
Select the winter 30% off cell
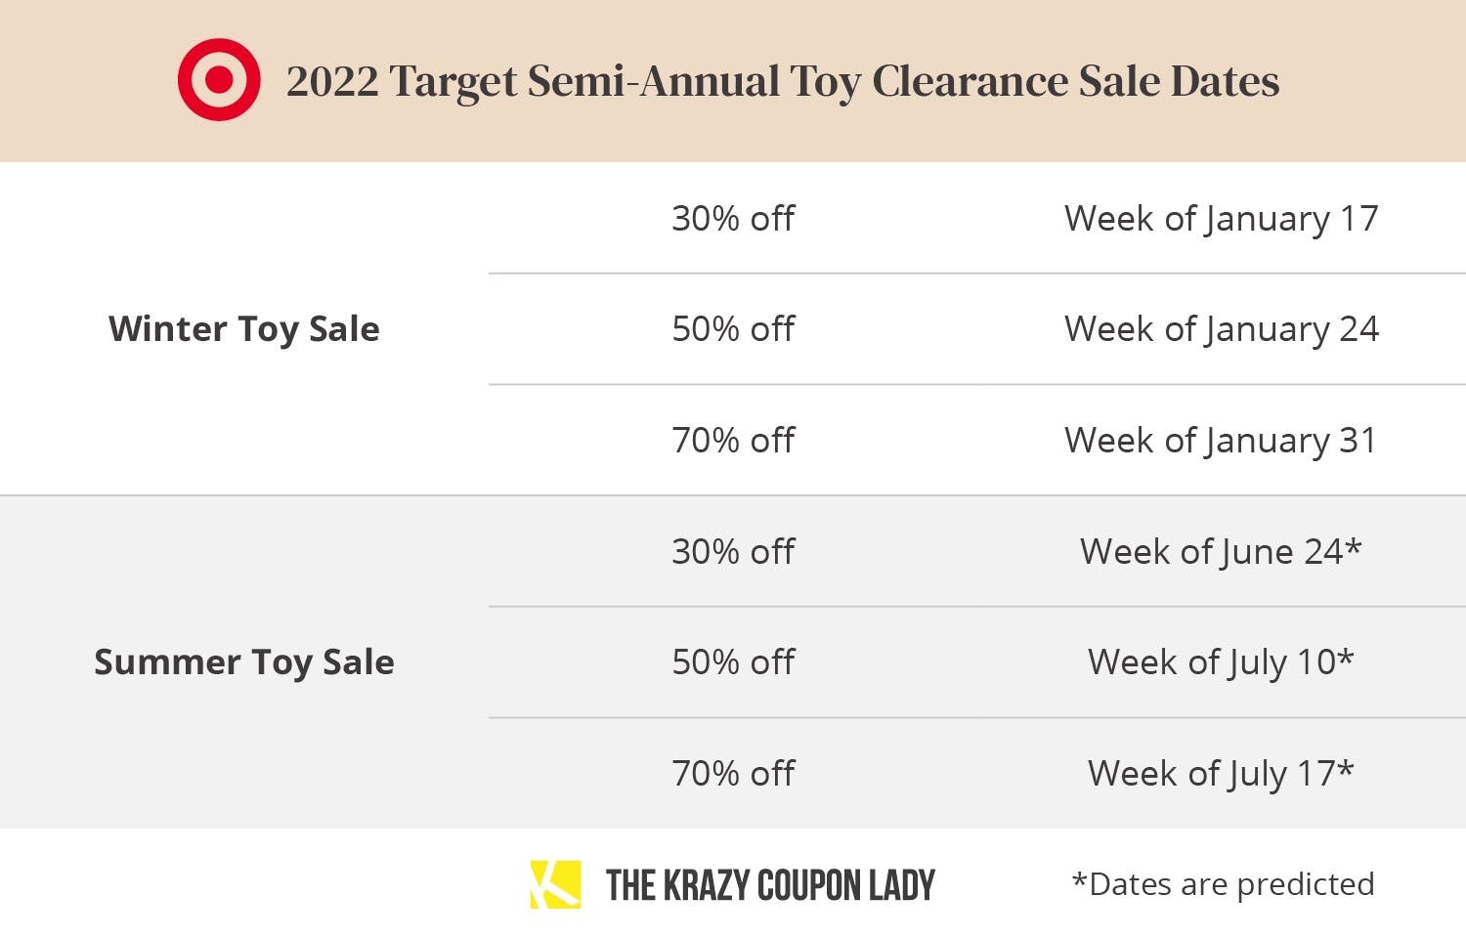733,218
